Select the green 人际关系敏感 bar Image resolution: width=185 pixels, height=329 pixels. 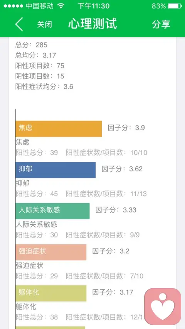tap(52, 211)
